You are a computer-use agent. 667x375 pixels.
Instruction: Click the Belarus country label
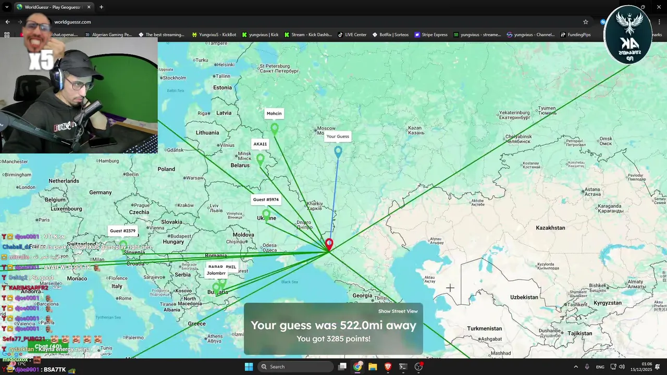(x=240, y=165)
